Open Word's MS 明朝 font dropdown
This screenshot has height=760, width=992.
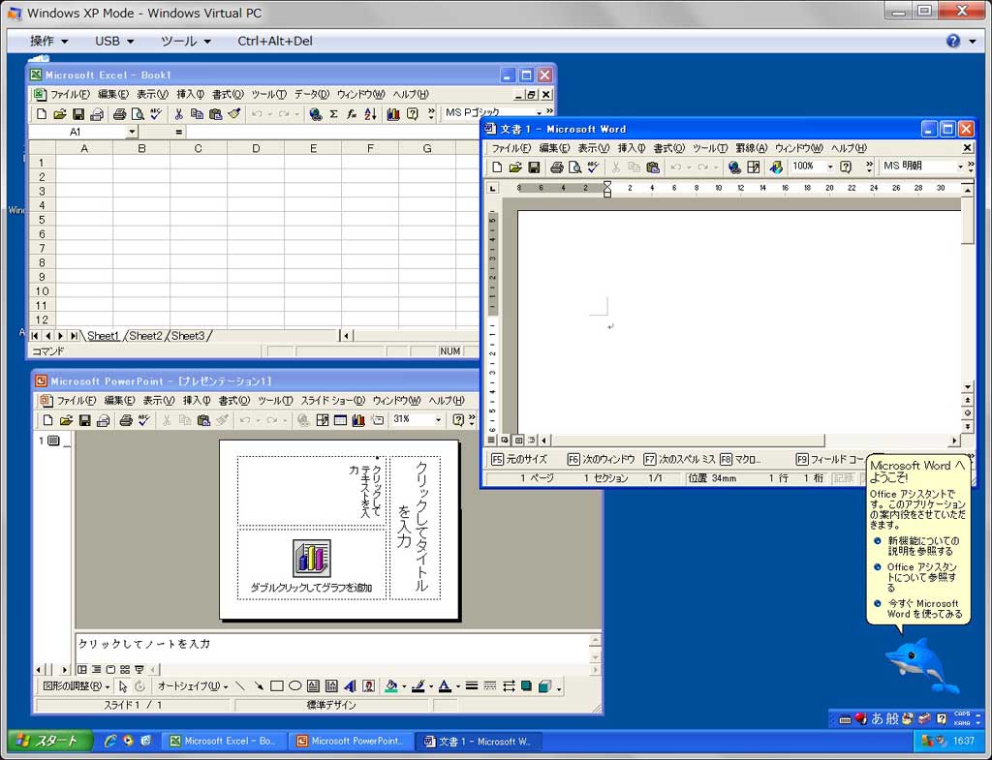point(960,167)
